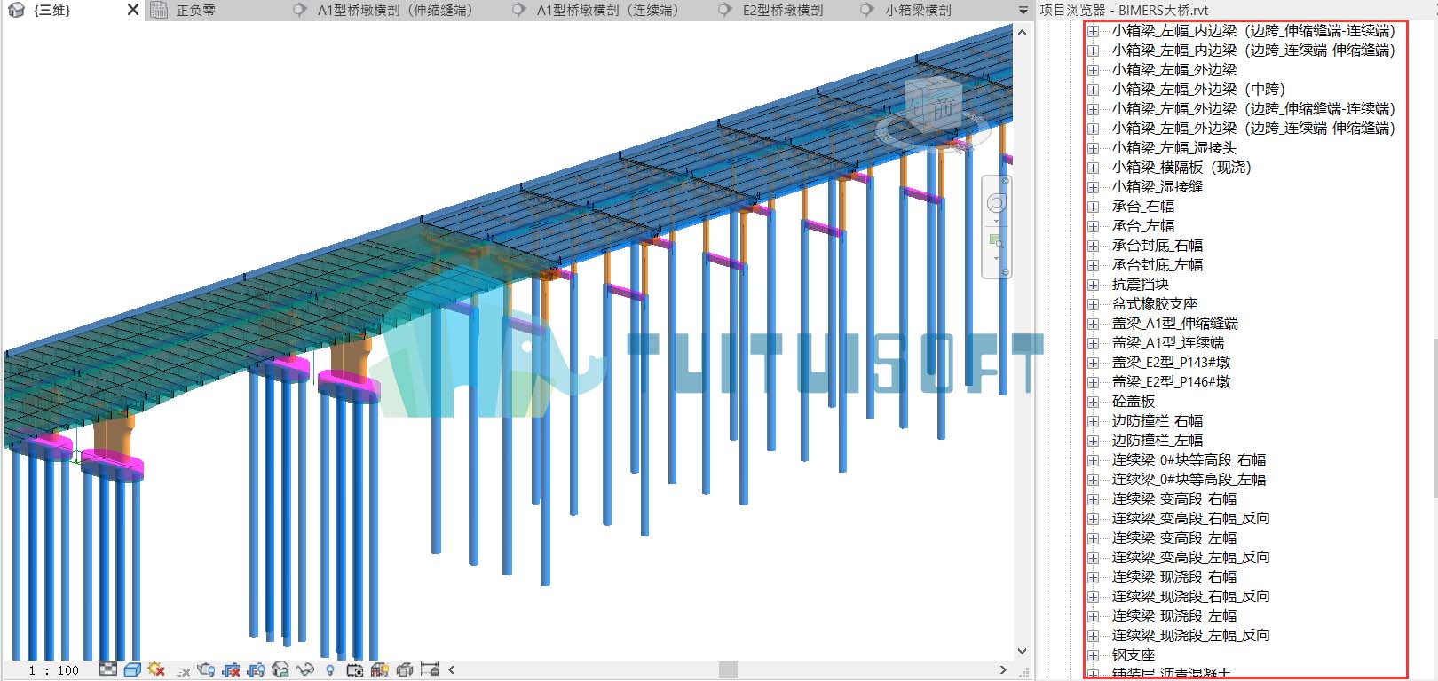Click Highlight Displacement Sets icon

[x=405, y=669]
